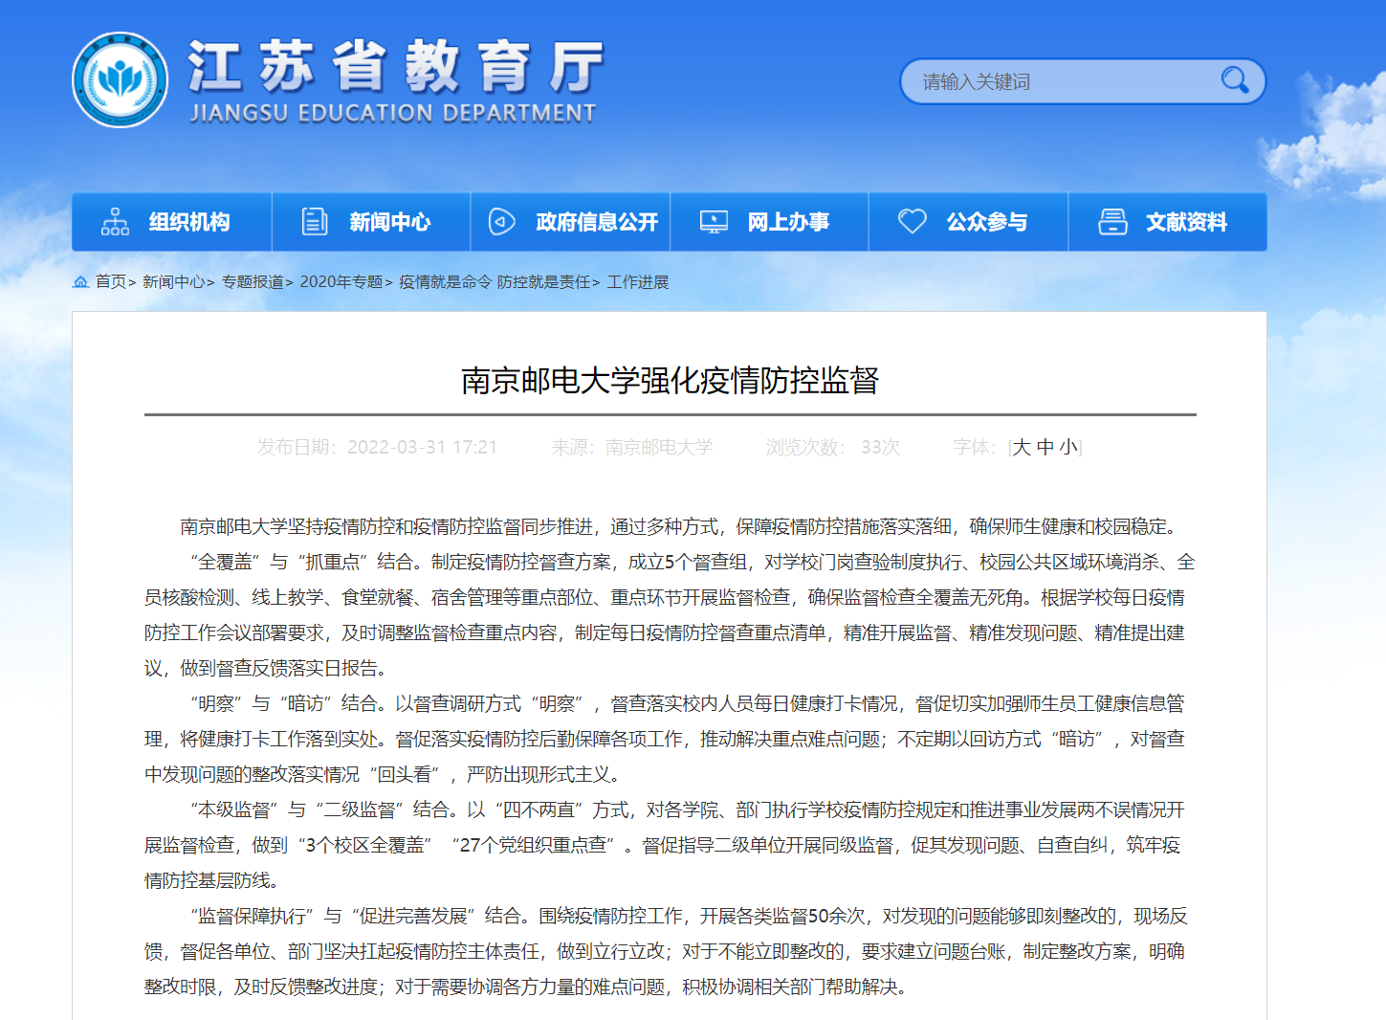Click the 网上办事 monitor icon
The image size is (1386, 1020).
click(714, 222)
